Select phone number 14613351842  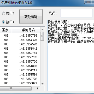coord(28,49)
